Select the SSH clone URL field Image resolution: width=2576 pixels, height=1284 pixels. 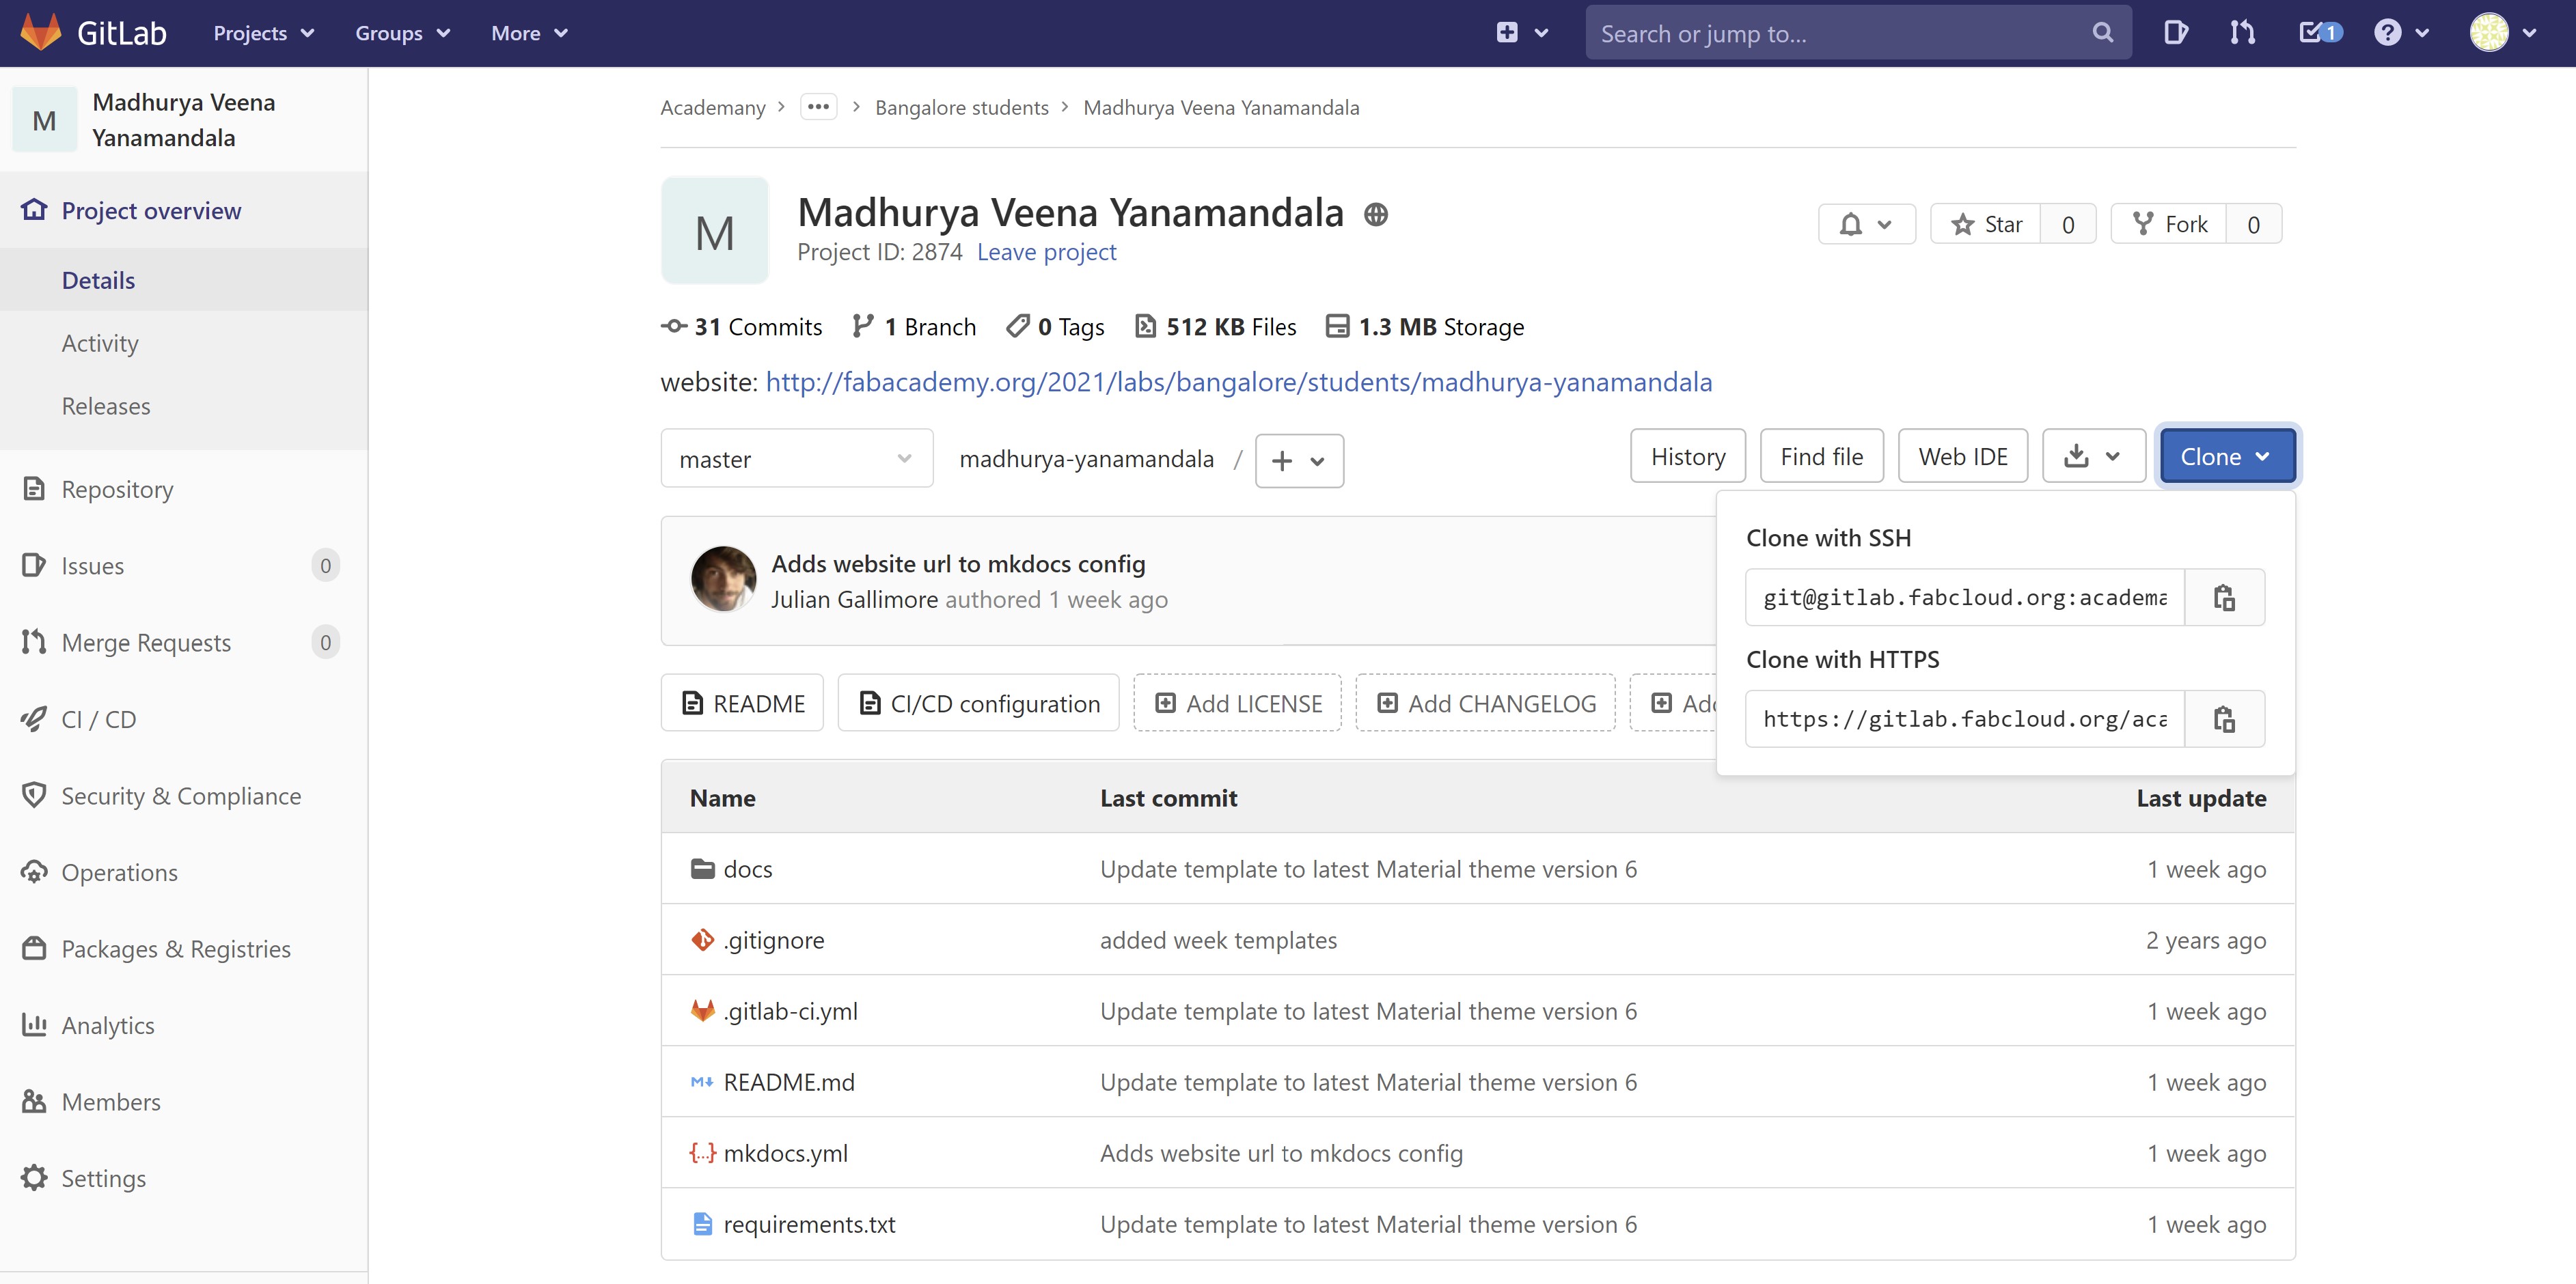point(1965,598)
